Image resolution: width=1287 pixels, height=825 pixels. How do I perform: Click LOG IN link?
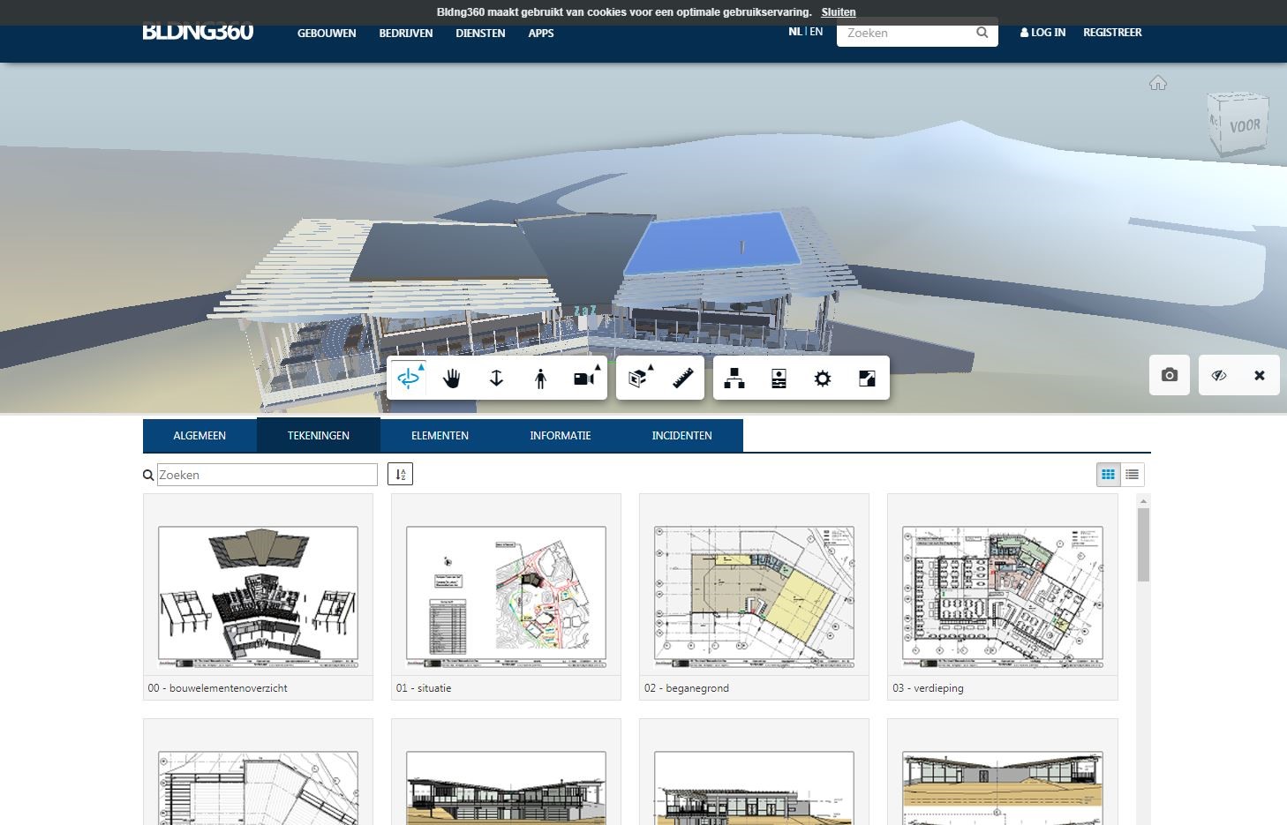(x=1042, y=33)
